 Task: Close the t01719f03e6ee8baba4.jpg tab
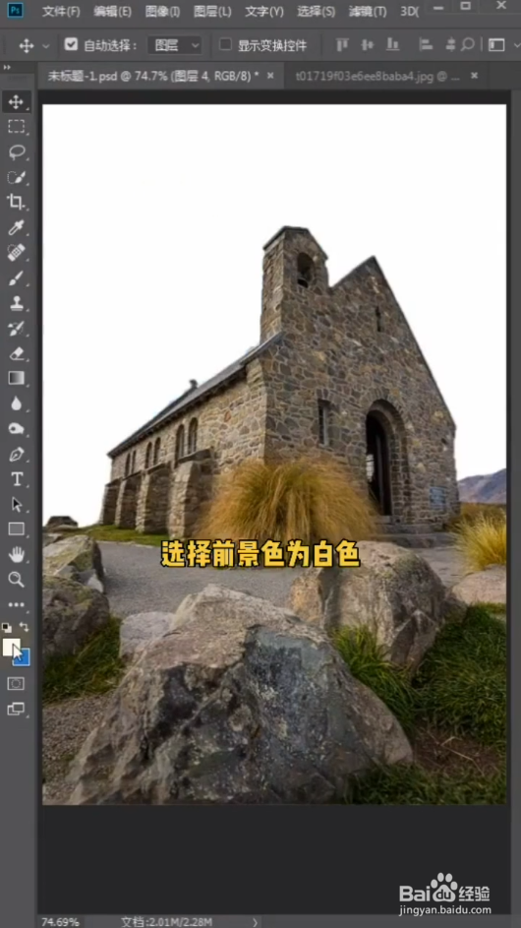coord(474,76)
